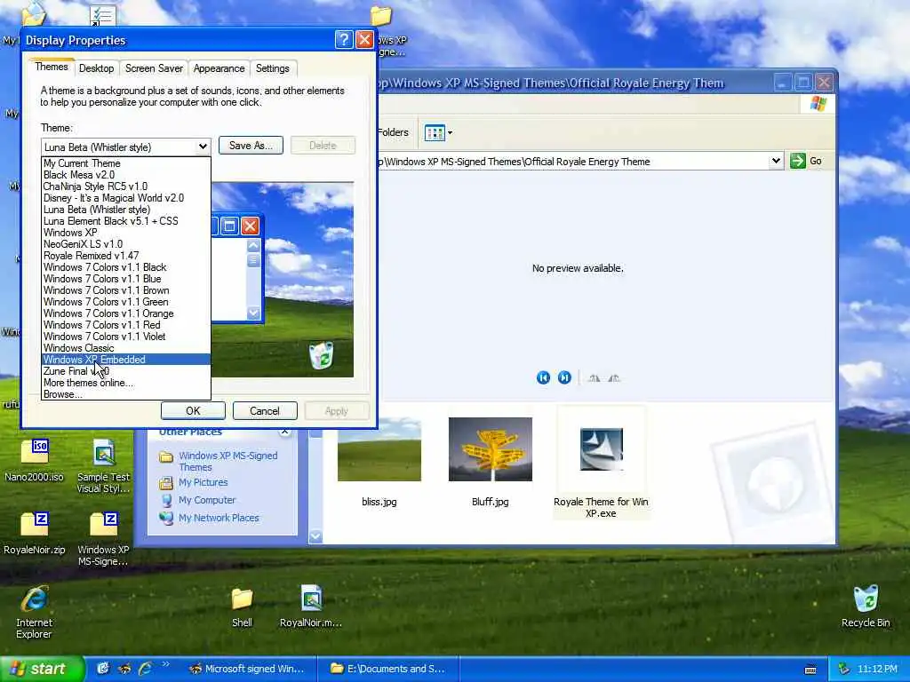Choose Windows XP Embedded theme

[x=126, y=360]
